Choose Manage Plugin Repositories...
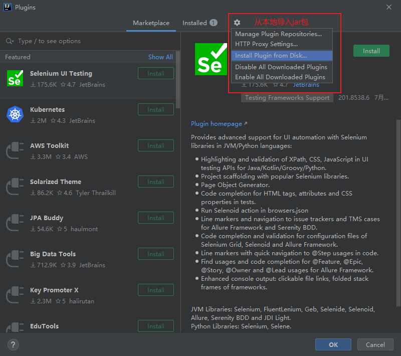The height and width of the screenshot is (356, 401). (282, 34)
